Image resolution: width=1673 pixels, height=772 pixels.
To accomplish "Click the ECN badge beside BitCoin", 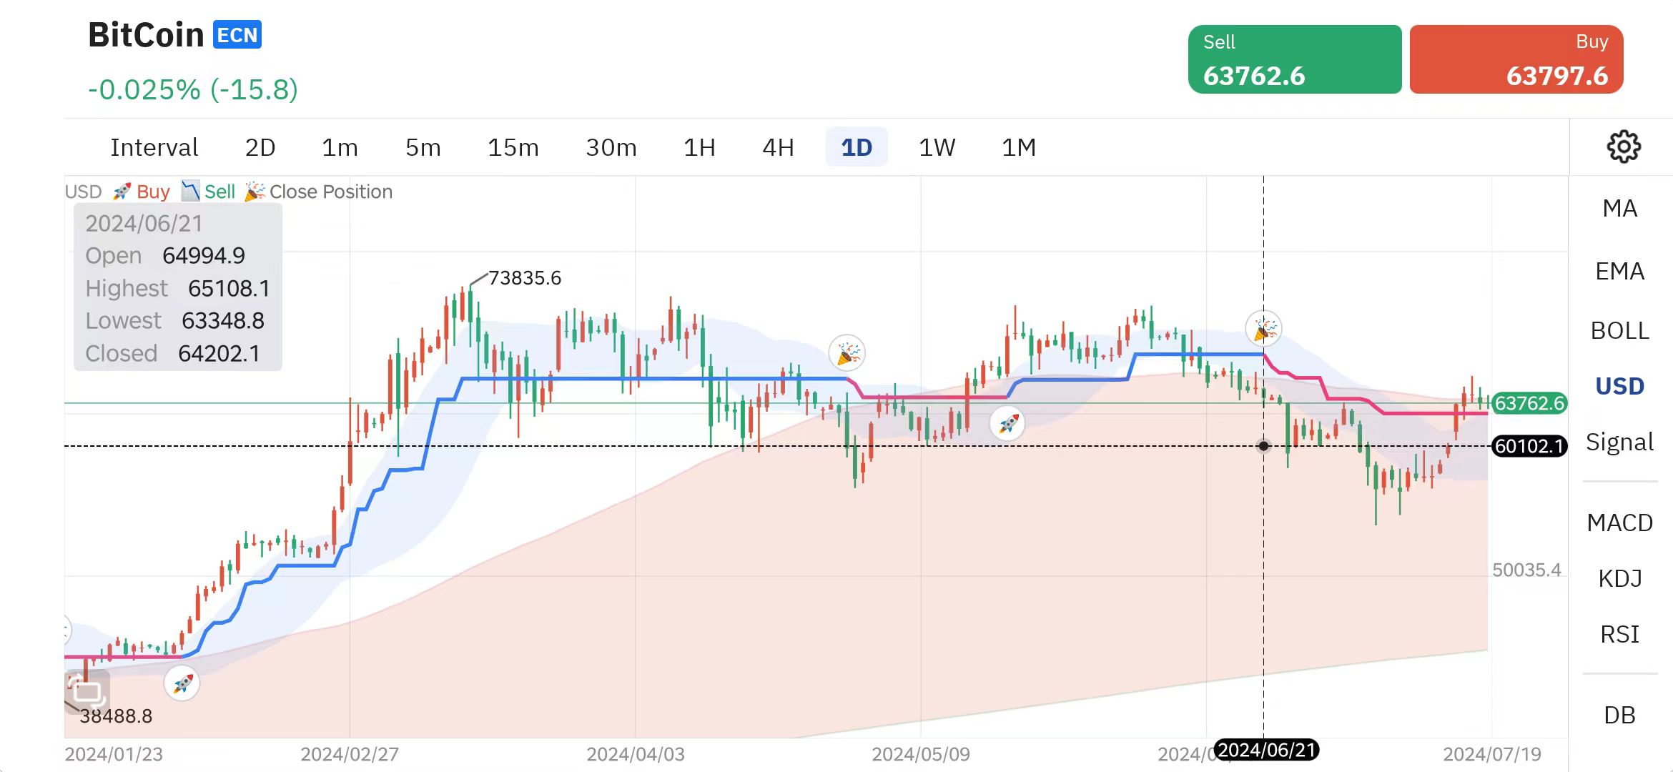I will tap(237, 35).
